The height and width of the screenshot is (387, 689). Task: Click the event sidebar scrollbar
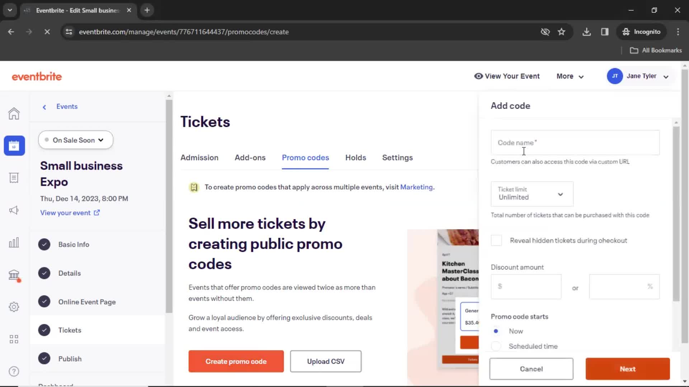pyautogui.click(x=169, y=206)
